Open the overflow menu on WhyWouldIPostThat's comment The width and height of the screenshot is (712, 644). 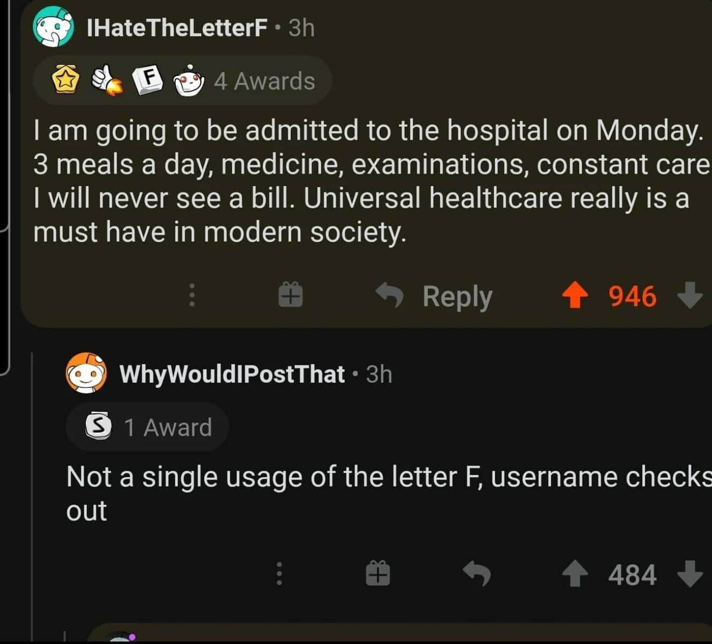[279, 574]
